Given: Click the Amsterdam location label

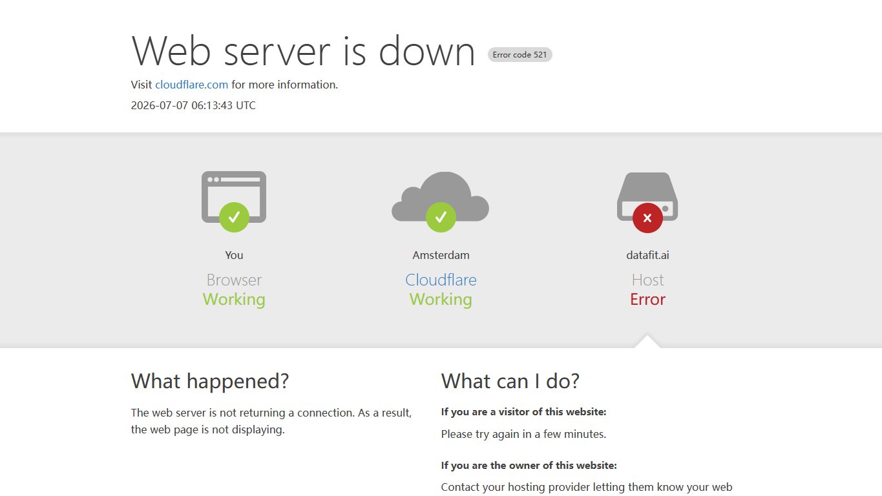Looking at the screenshot, I should [x=441, y=255].
